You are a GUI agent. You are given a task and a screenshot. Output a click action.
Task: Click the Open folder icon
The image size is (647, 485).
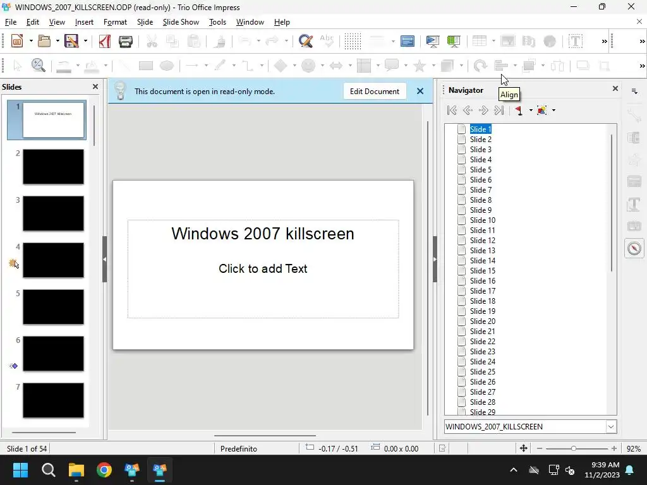coord(44,41)
